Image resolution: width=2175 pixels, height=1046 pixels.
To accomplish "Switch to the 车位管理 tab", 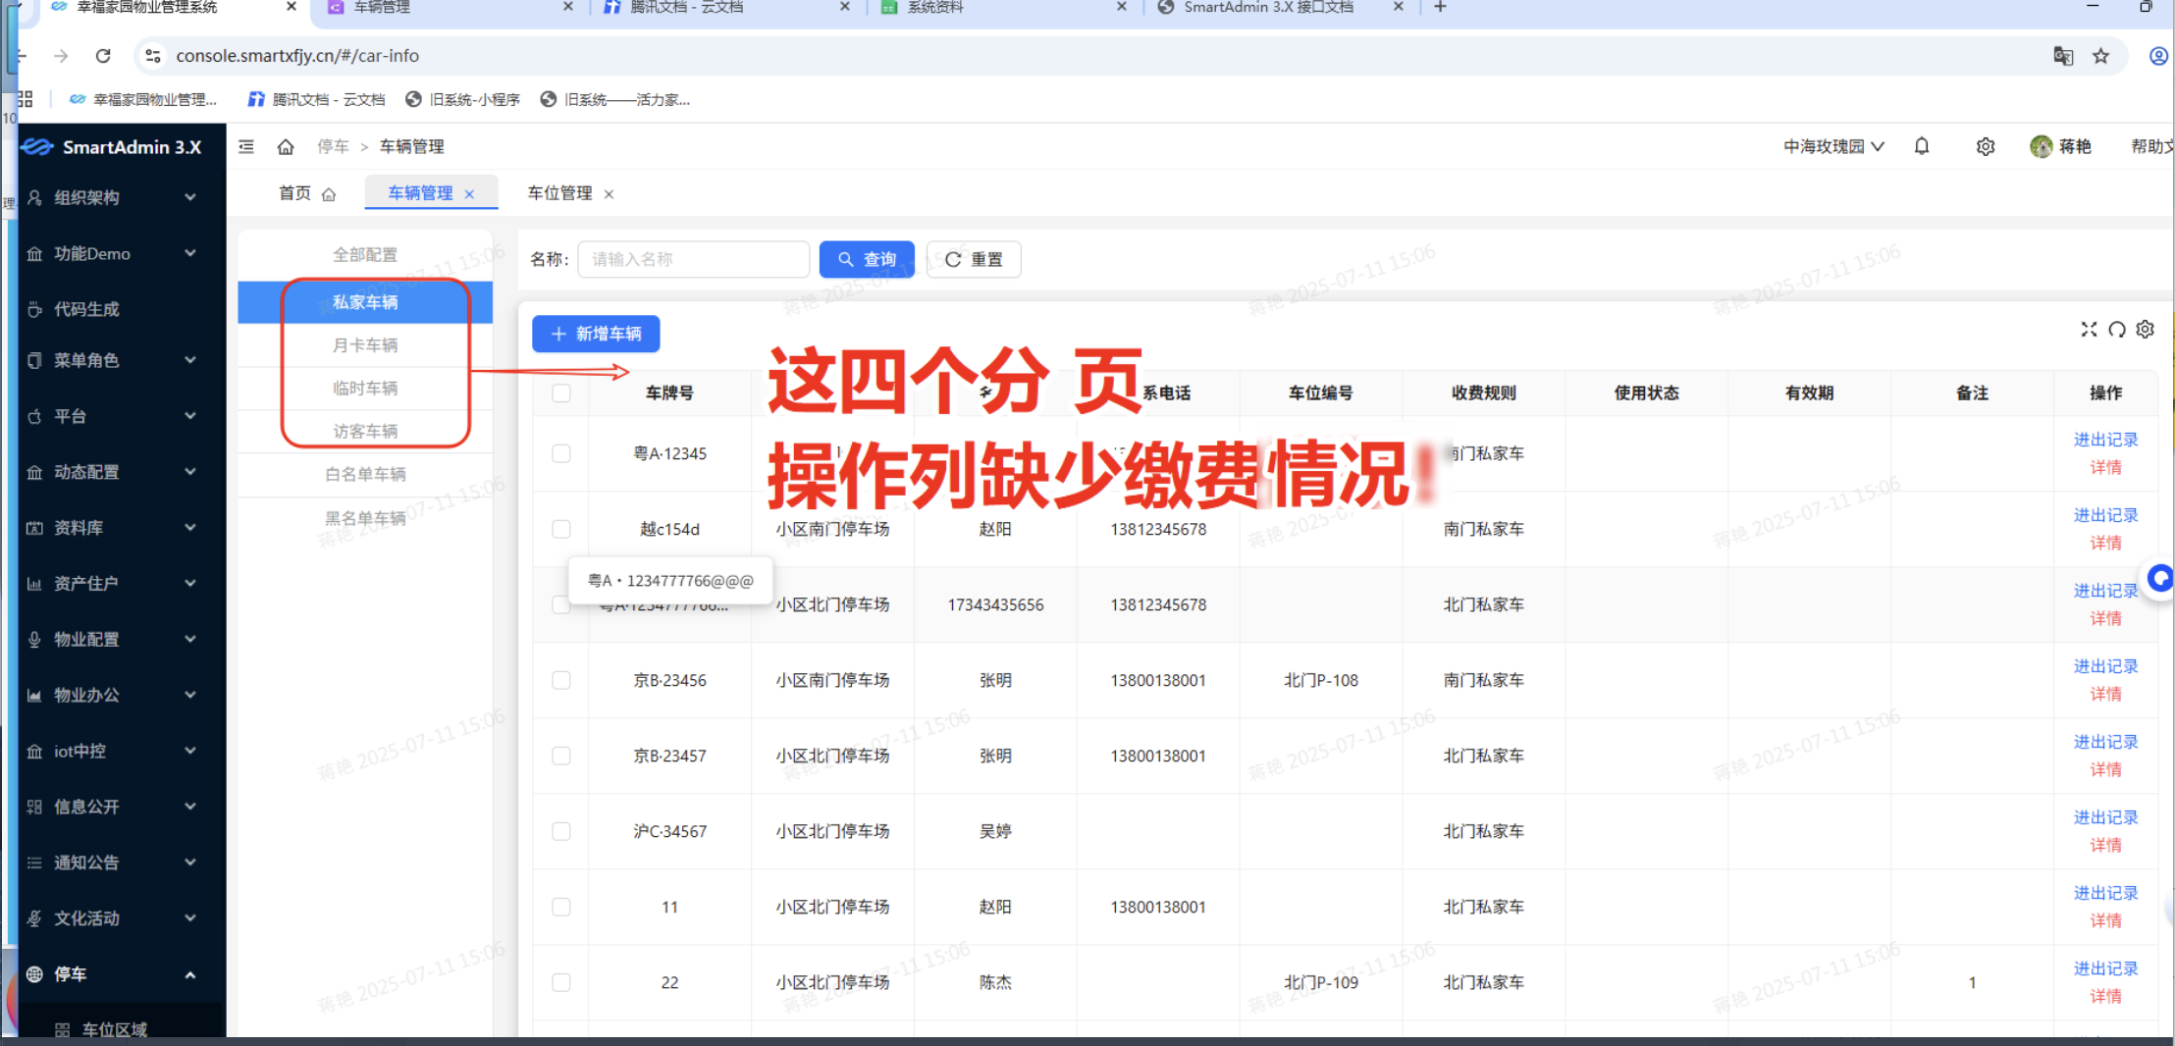I will tap(559, 193).
